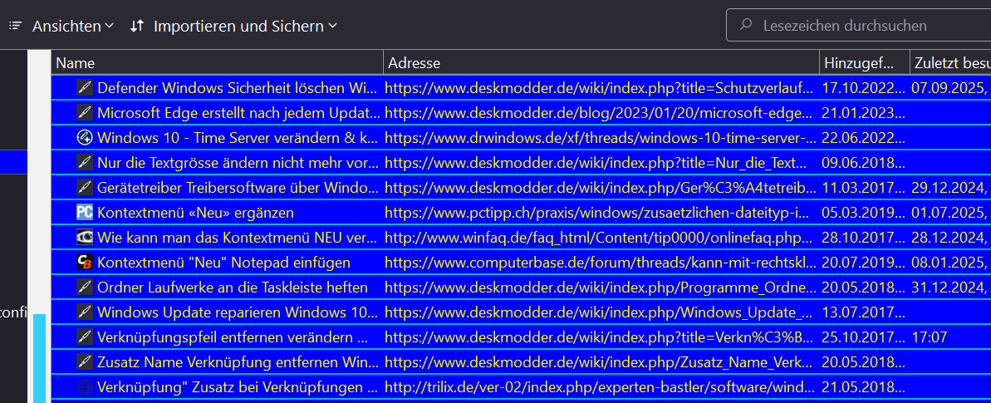
Task: Click favicon of Nur die Textgrösse bookmark
Action: click(85, 163)
